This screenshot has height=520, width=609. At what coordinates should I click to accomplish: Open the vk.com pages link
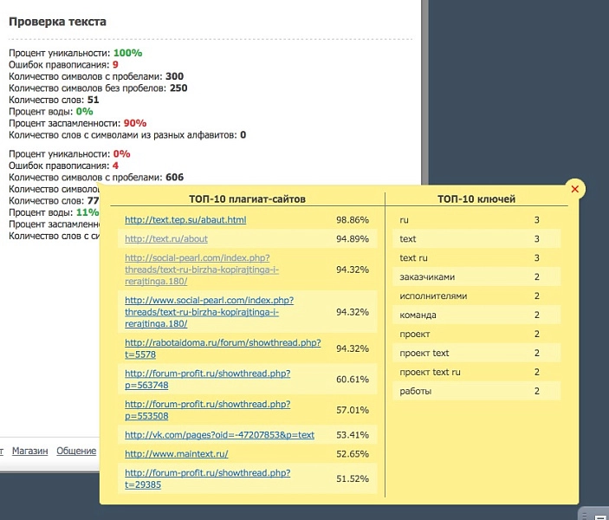pyautogui.click(x=219, y=435)
